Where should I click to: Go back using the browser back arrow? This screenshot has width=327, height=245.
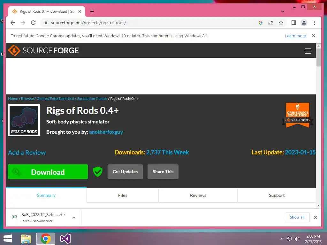pos(13,23)
